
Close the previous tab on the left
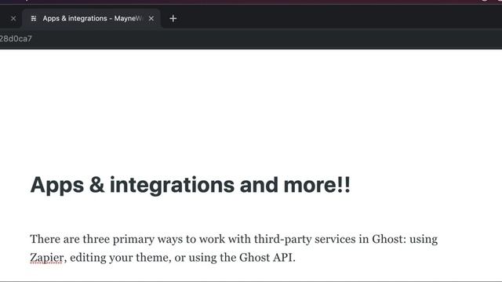pyautogui.click(x=13, y=19)
